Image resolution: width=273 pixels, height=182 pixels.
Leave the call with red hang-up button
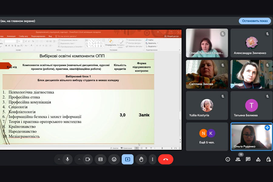(x=166, y=159)
